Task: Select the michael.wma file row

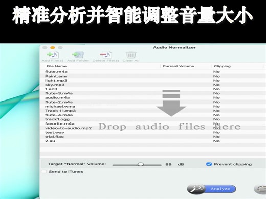Action: (x=153, y=107)
